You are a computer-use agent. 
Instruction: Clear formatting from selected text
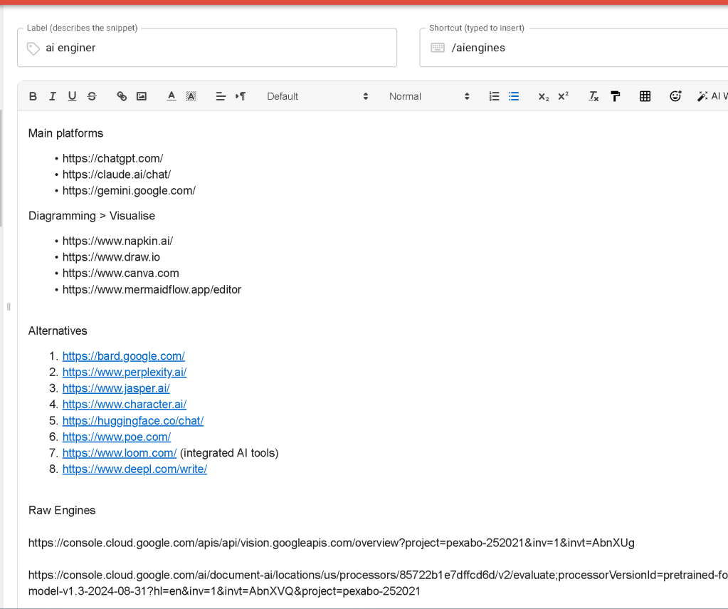(594, 96)
